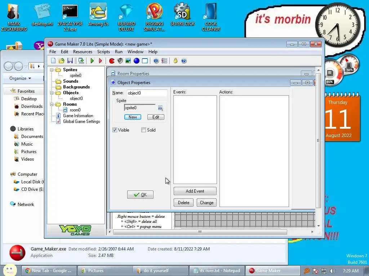This screenshot has height=276, width=369.
Task: Select room0 in resource tree
Action: pos(75,110)
